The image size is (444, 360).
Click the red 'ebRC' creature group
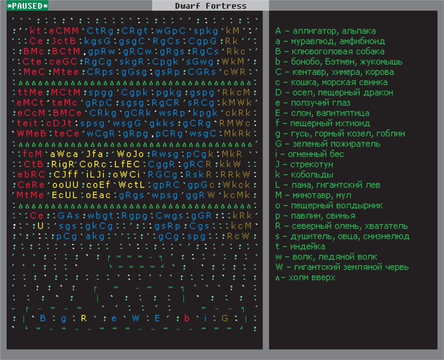point(31,174)
